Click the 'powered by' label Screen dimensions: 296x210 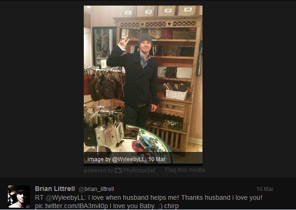click(98, 171)
